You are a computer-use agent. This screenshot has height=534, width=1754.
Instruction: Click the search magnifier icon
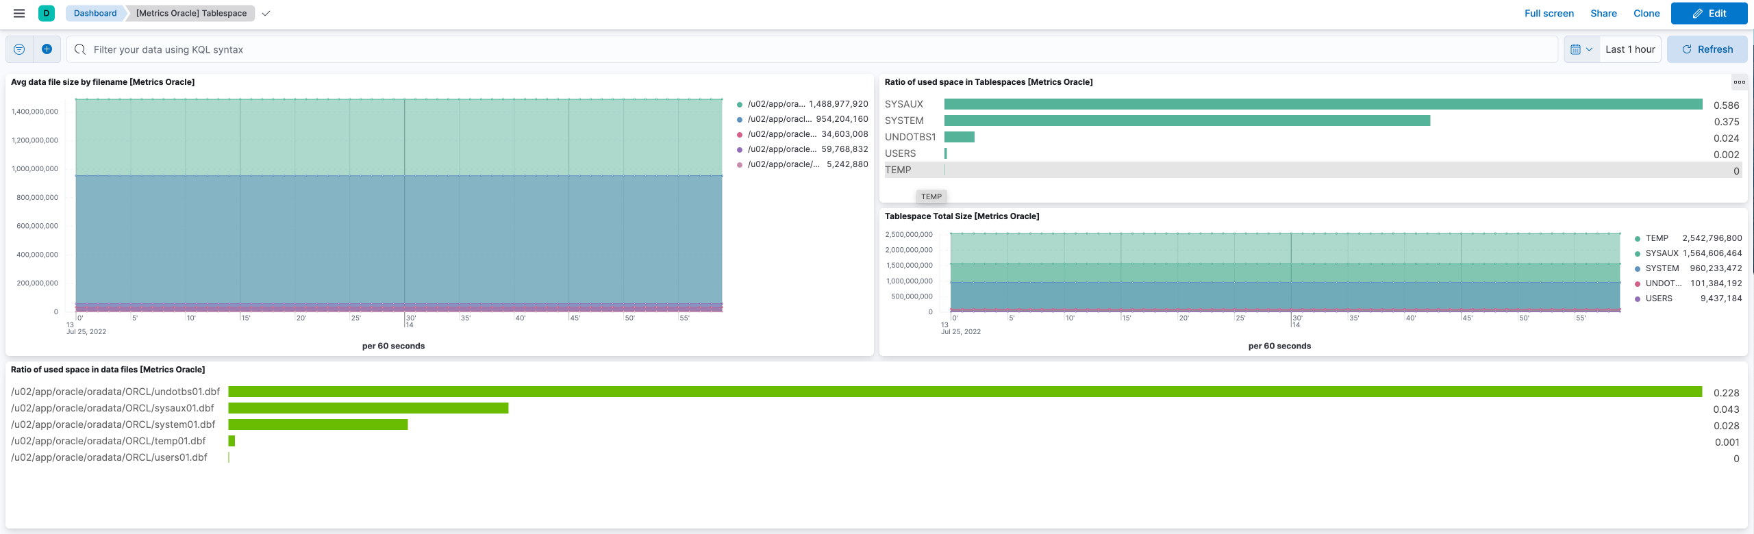tap(80, 49)
